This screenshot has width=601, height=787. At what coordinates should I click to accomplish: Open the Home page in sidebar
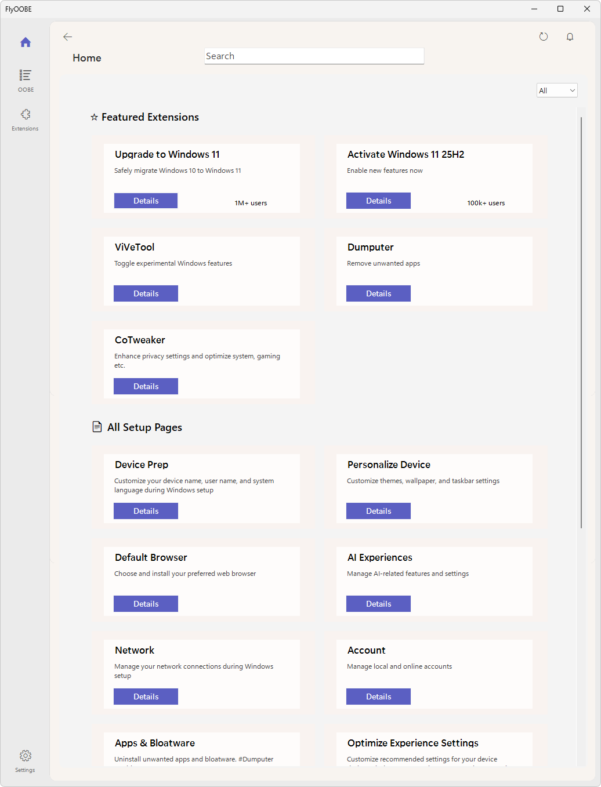pyautogui.click(x=26, y=42)
